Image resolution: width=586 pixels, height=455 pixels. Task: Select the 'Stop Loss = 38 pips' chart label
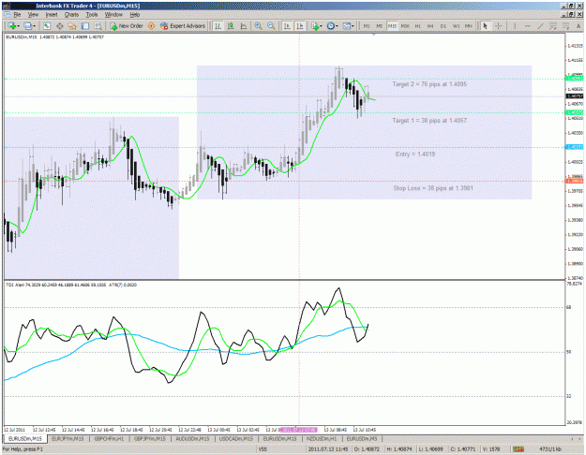pos(433,188)
